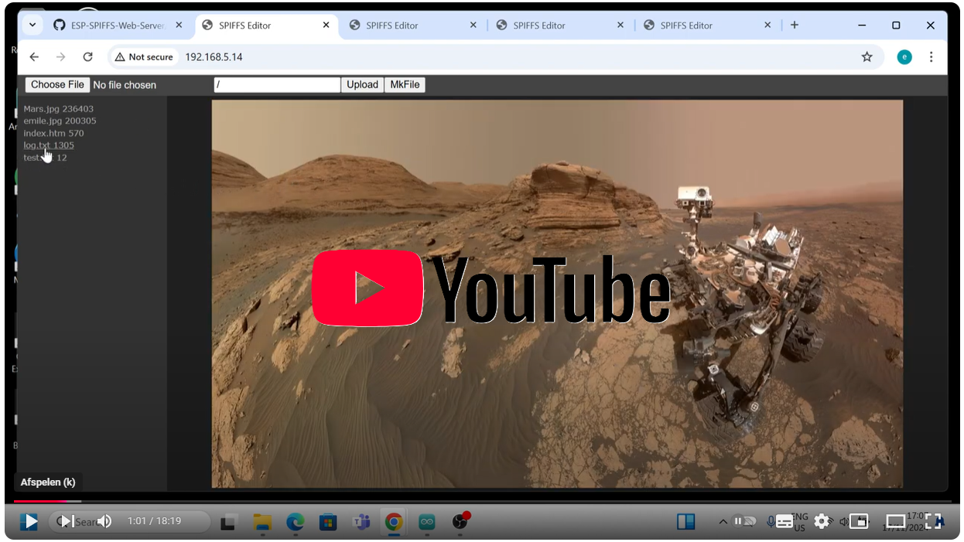Click the Choose File button
The width and height of the screenshot is (964, 542).
pos(57,84)
